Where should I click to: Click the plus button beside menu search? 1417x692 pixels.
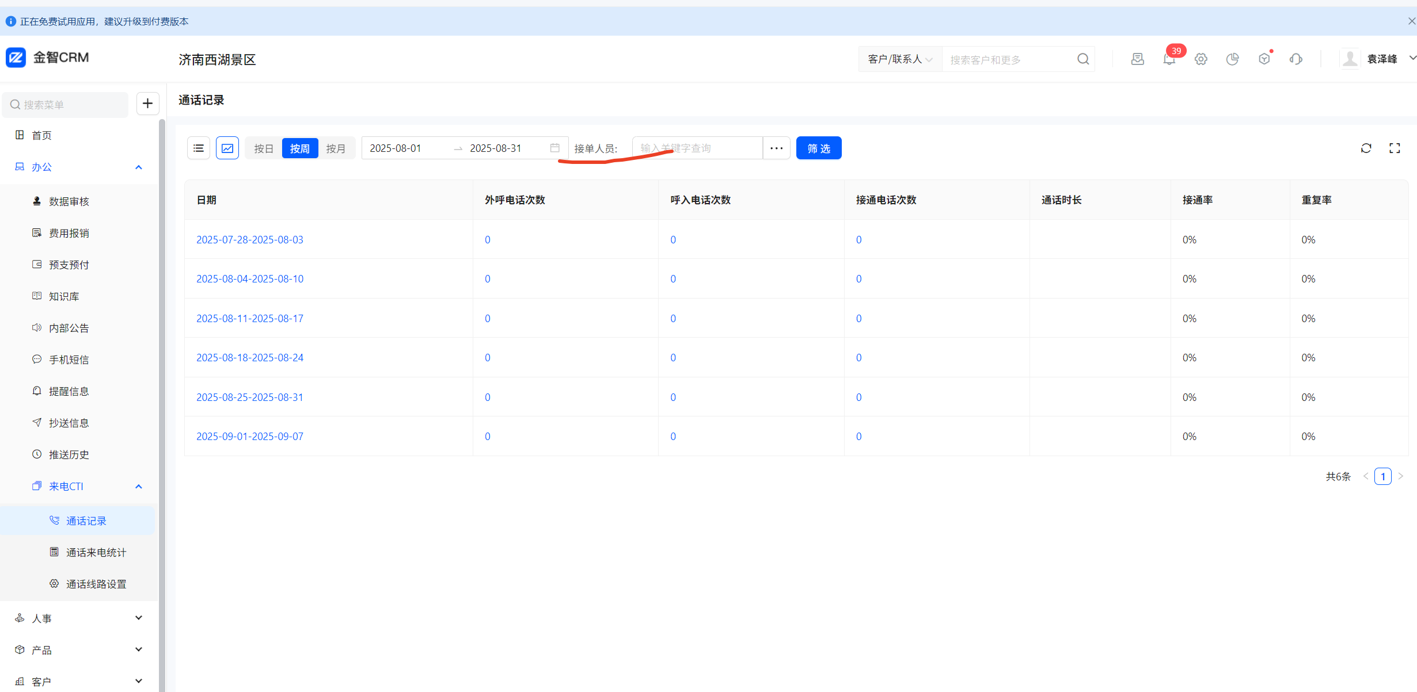(x=147, y=104)
